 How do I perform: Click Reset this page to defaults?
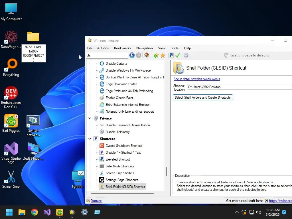coord(247,55)
